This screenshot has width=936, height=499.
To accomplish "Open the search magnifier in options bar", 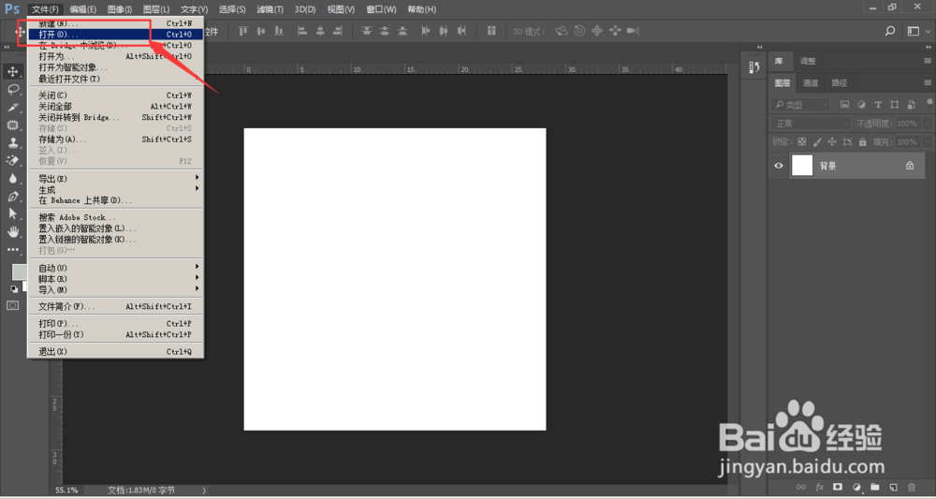I will tap(890, 31).
